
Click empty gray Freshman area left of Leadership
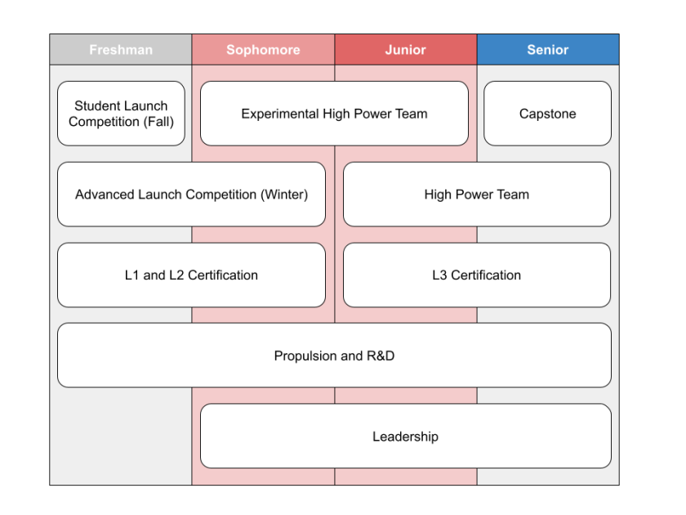[121, 437]
